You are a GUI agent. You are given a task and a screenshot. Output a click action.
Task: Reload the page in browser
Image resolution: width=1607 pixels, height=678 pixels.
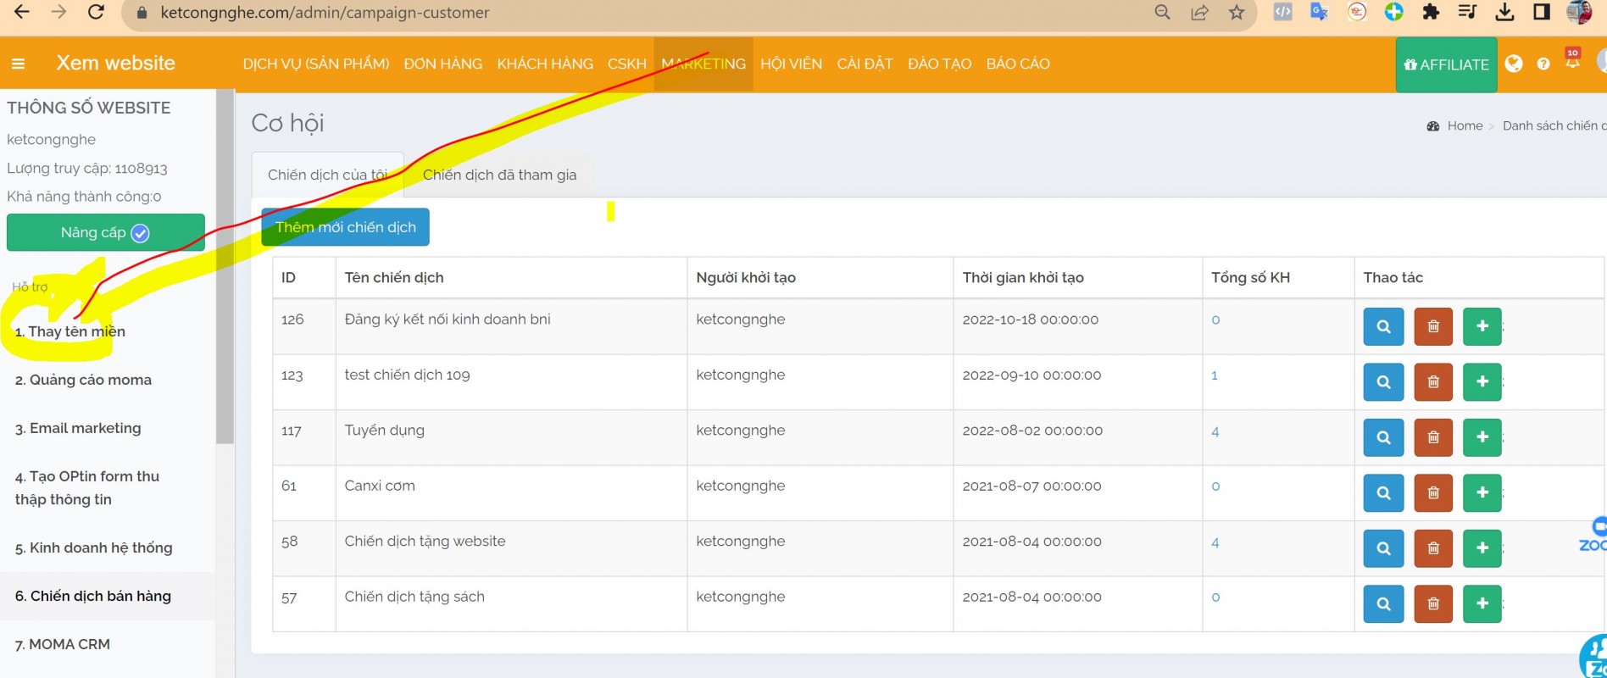pyautogui.click(x=96, y=12)
